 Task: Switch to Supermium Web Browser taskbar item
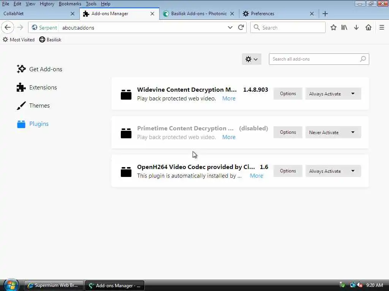point(54,285)
